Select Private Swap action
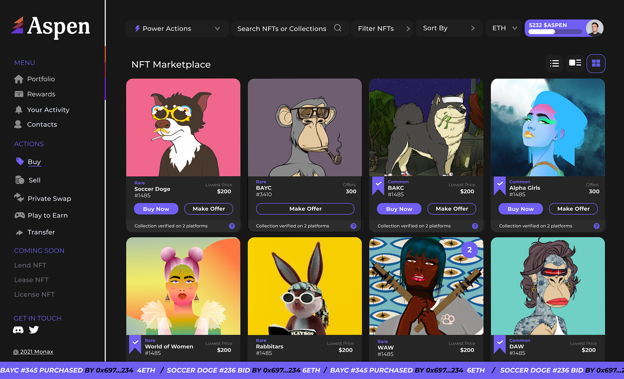Viewport: 624px width, 379px height. click(49, 198)
